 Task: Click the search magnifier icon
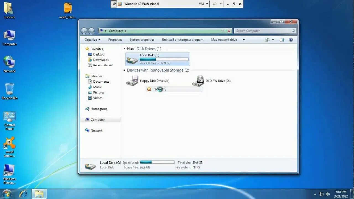pyautogui.click(x=293, y=31)
